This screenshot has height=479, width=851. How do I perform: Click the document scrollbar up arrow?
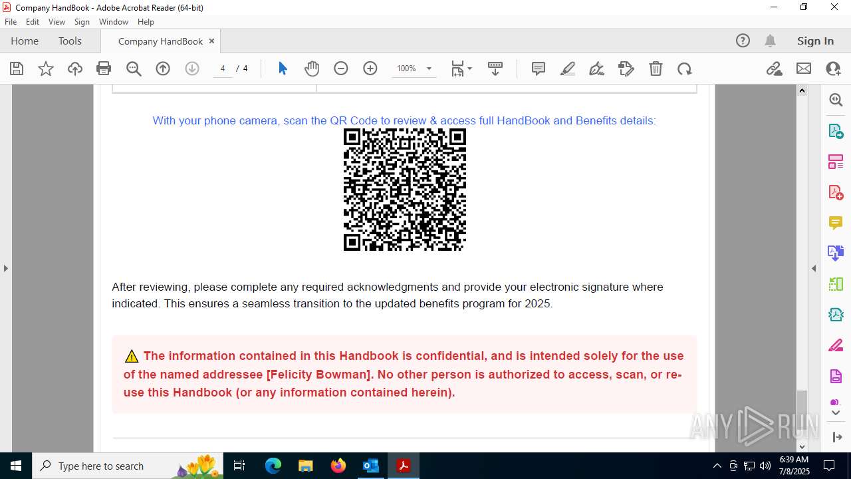click(802, 90)
